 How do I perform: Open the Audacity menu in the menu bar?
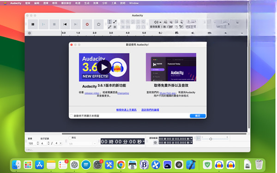(16, 3)
